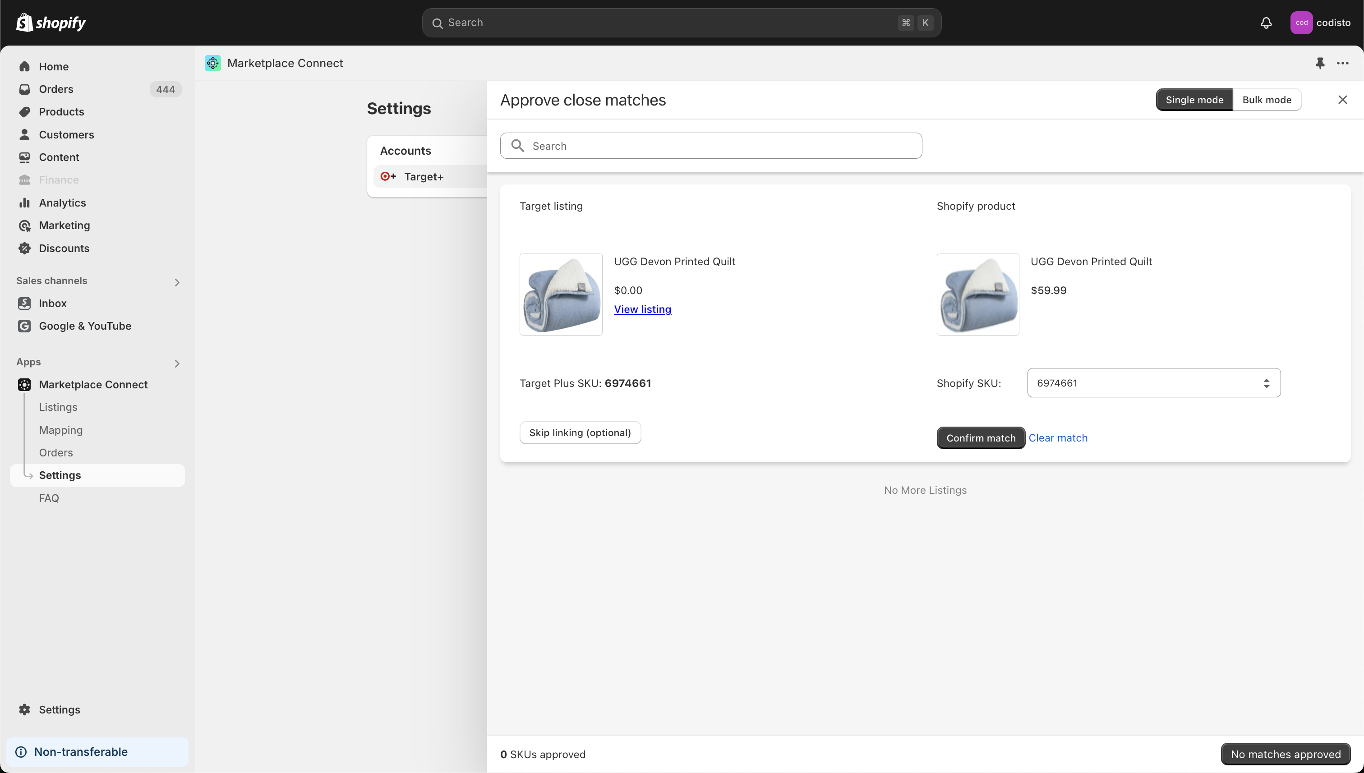Click the Shopify product quilt thumbnail
Image resolution: width=1364 pixels, height=773 pixels.
pos(977,294)
